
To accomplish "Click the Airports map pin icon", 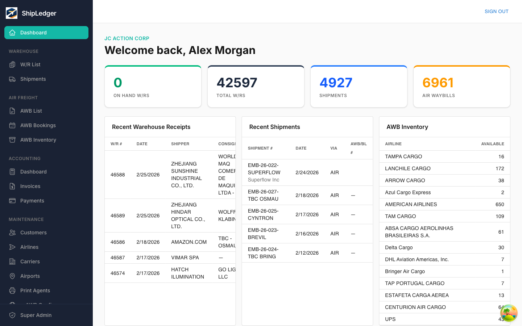I will coord(12,276).
